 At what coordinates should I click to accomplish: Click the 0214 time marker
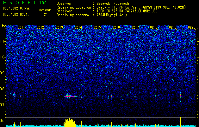coord(78,27)
